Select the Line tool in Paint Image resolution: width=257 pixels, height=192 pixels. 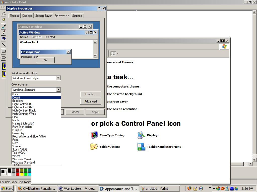[3, 45]
